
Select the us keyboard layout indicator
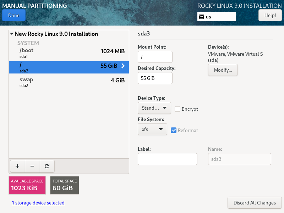point(217,17)
